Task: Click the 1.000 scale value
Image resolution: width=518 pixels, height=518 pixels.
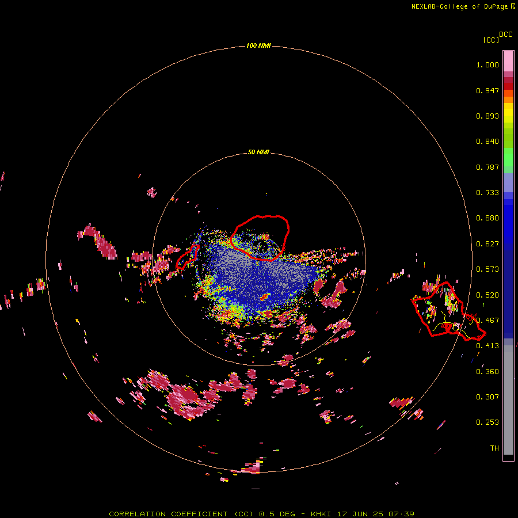Action: point(487,64)
